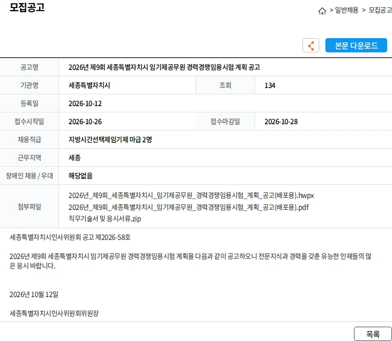Click the start date 2026-10-26
392x341 pixels.
pyautogui.click(x=85, y=121)
